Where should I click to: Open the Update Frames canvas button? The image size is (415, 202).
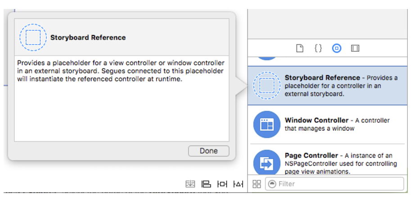[190, 184]
